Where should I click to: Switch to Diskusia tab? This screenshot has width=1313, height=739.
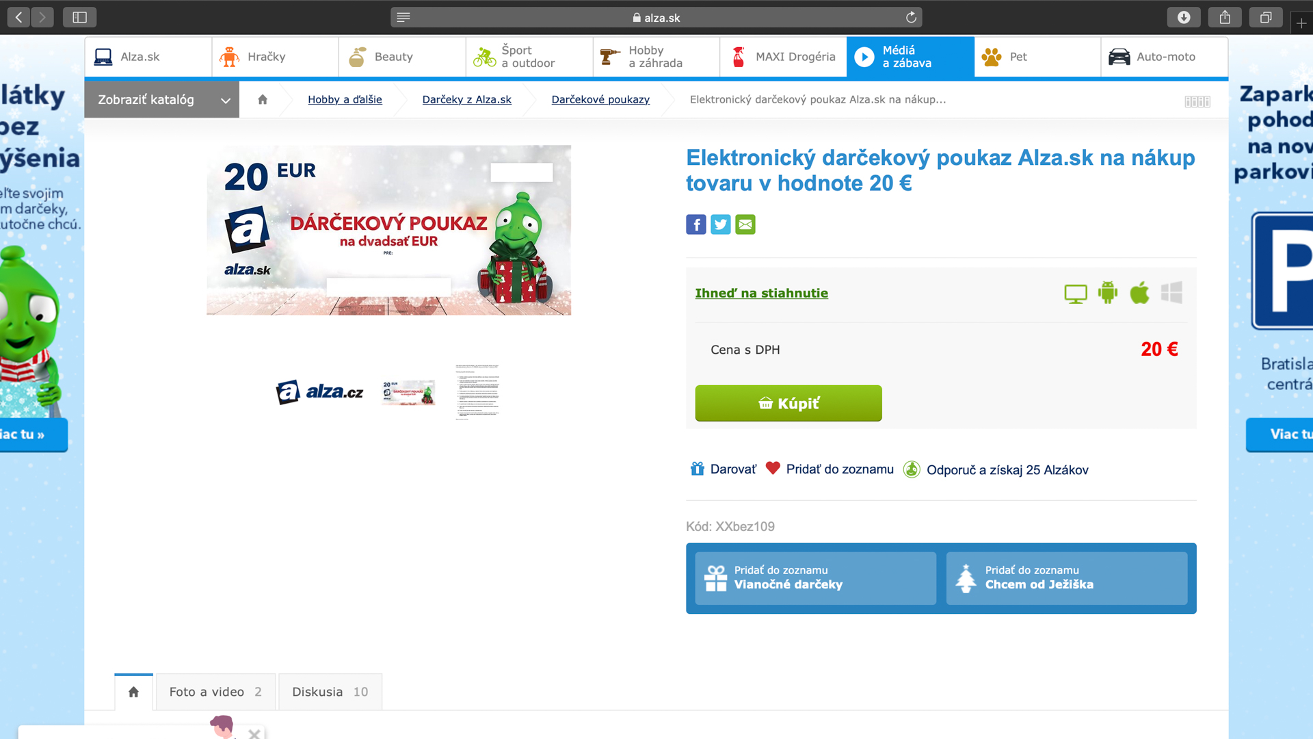pos(330,692)
